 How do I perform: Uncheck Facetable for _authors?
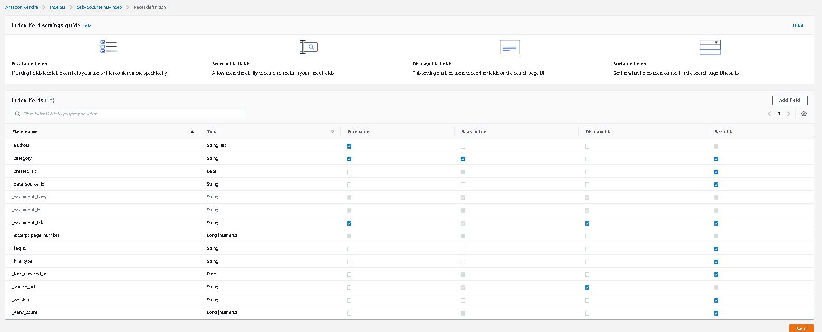[x=349, y=146]
